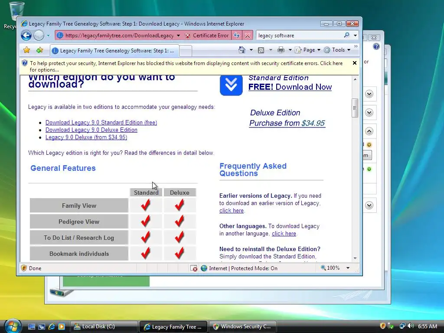Viewport: 444px width, 333px height.
Task: Open the Tools menu
Action: pyautogui.click(x=337, y=50)
